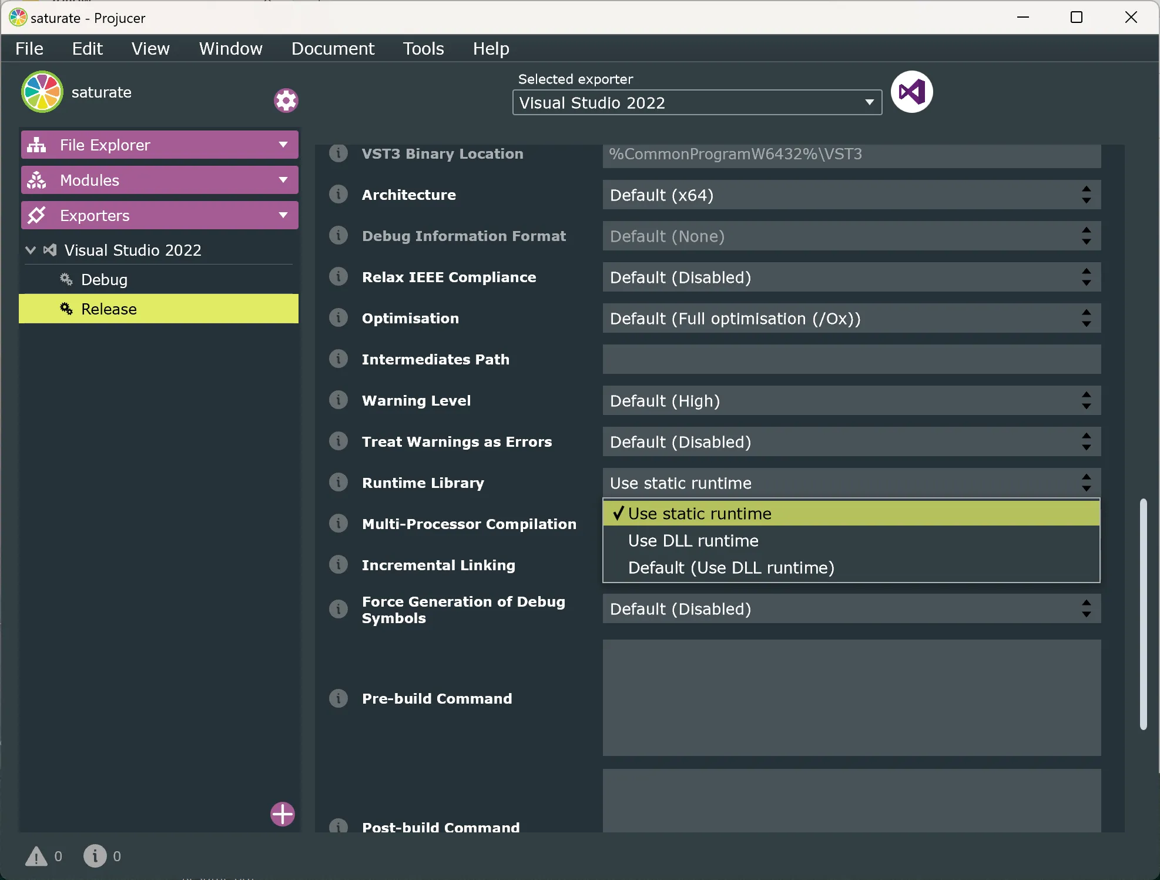Click the Post-build Command text area
Viewport: 1160px width, 880px height.
click(x=851, y=801)
